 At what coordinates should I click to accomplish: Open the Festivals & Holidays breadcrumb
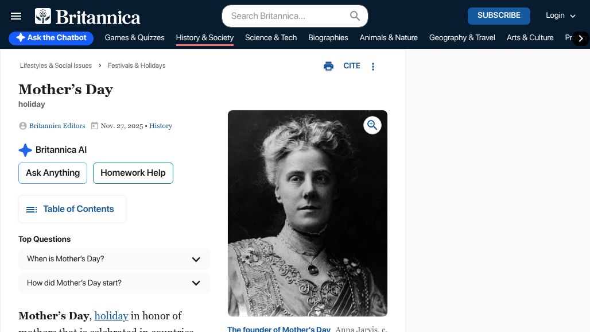[137, 65]
